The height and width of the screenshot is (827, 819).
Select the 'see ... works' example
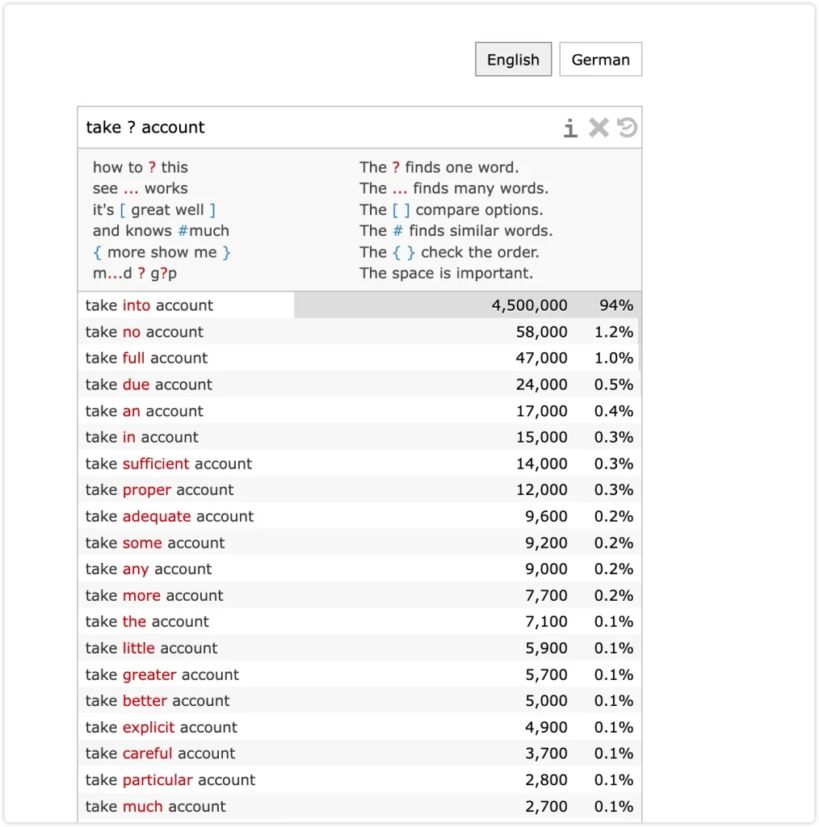(x=141, y=188)
